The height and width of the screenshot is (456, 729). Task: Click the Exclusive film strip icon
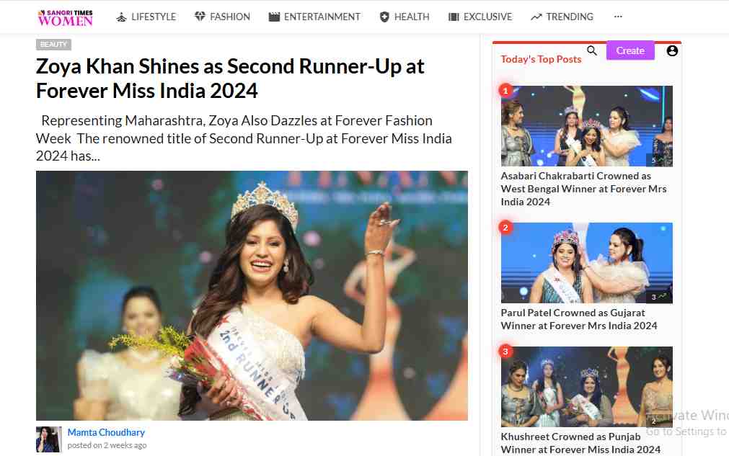(454, 17)
